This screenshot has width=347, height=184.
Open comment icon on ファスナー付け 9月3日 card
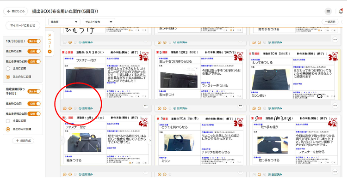point(65,108)
